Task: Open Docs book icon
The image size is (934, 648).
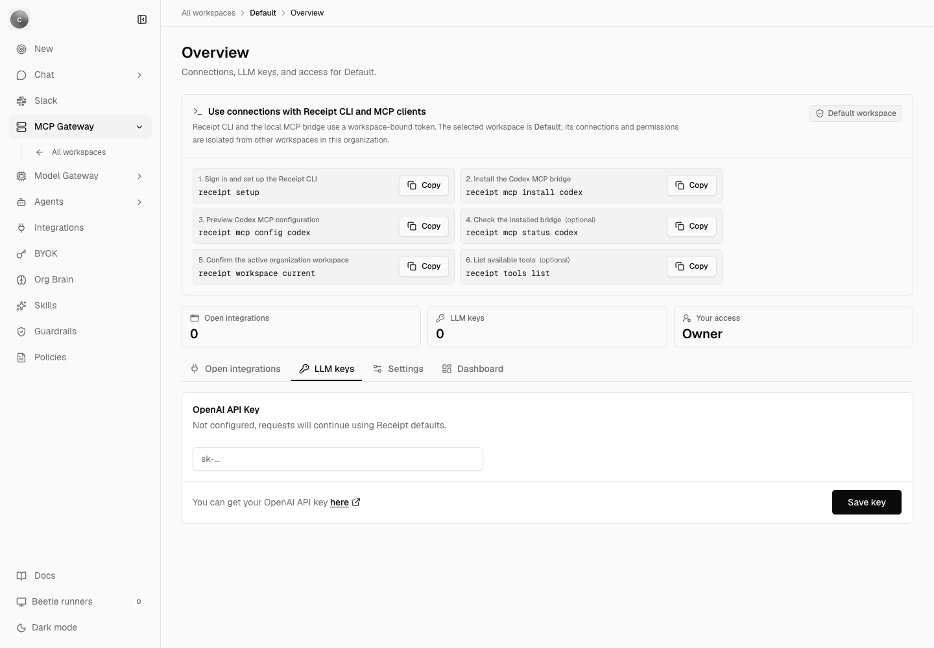Action: pyautogui.click(x=21, y=576)
